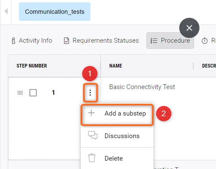The width and height of the screenshot is (216, 169).
Task: Click the NAME column header
Action: pos(116,66)
